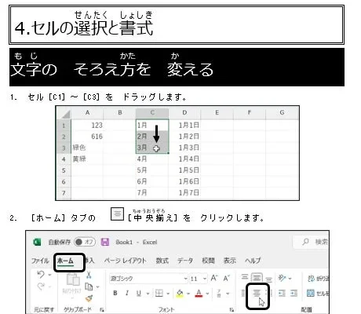Open the Orientation dropdown arrow
This screenshot has width=361, height=314.
tap(290, 279)
